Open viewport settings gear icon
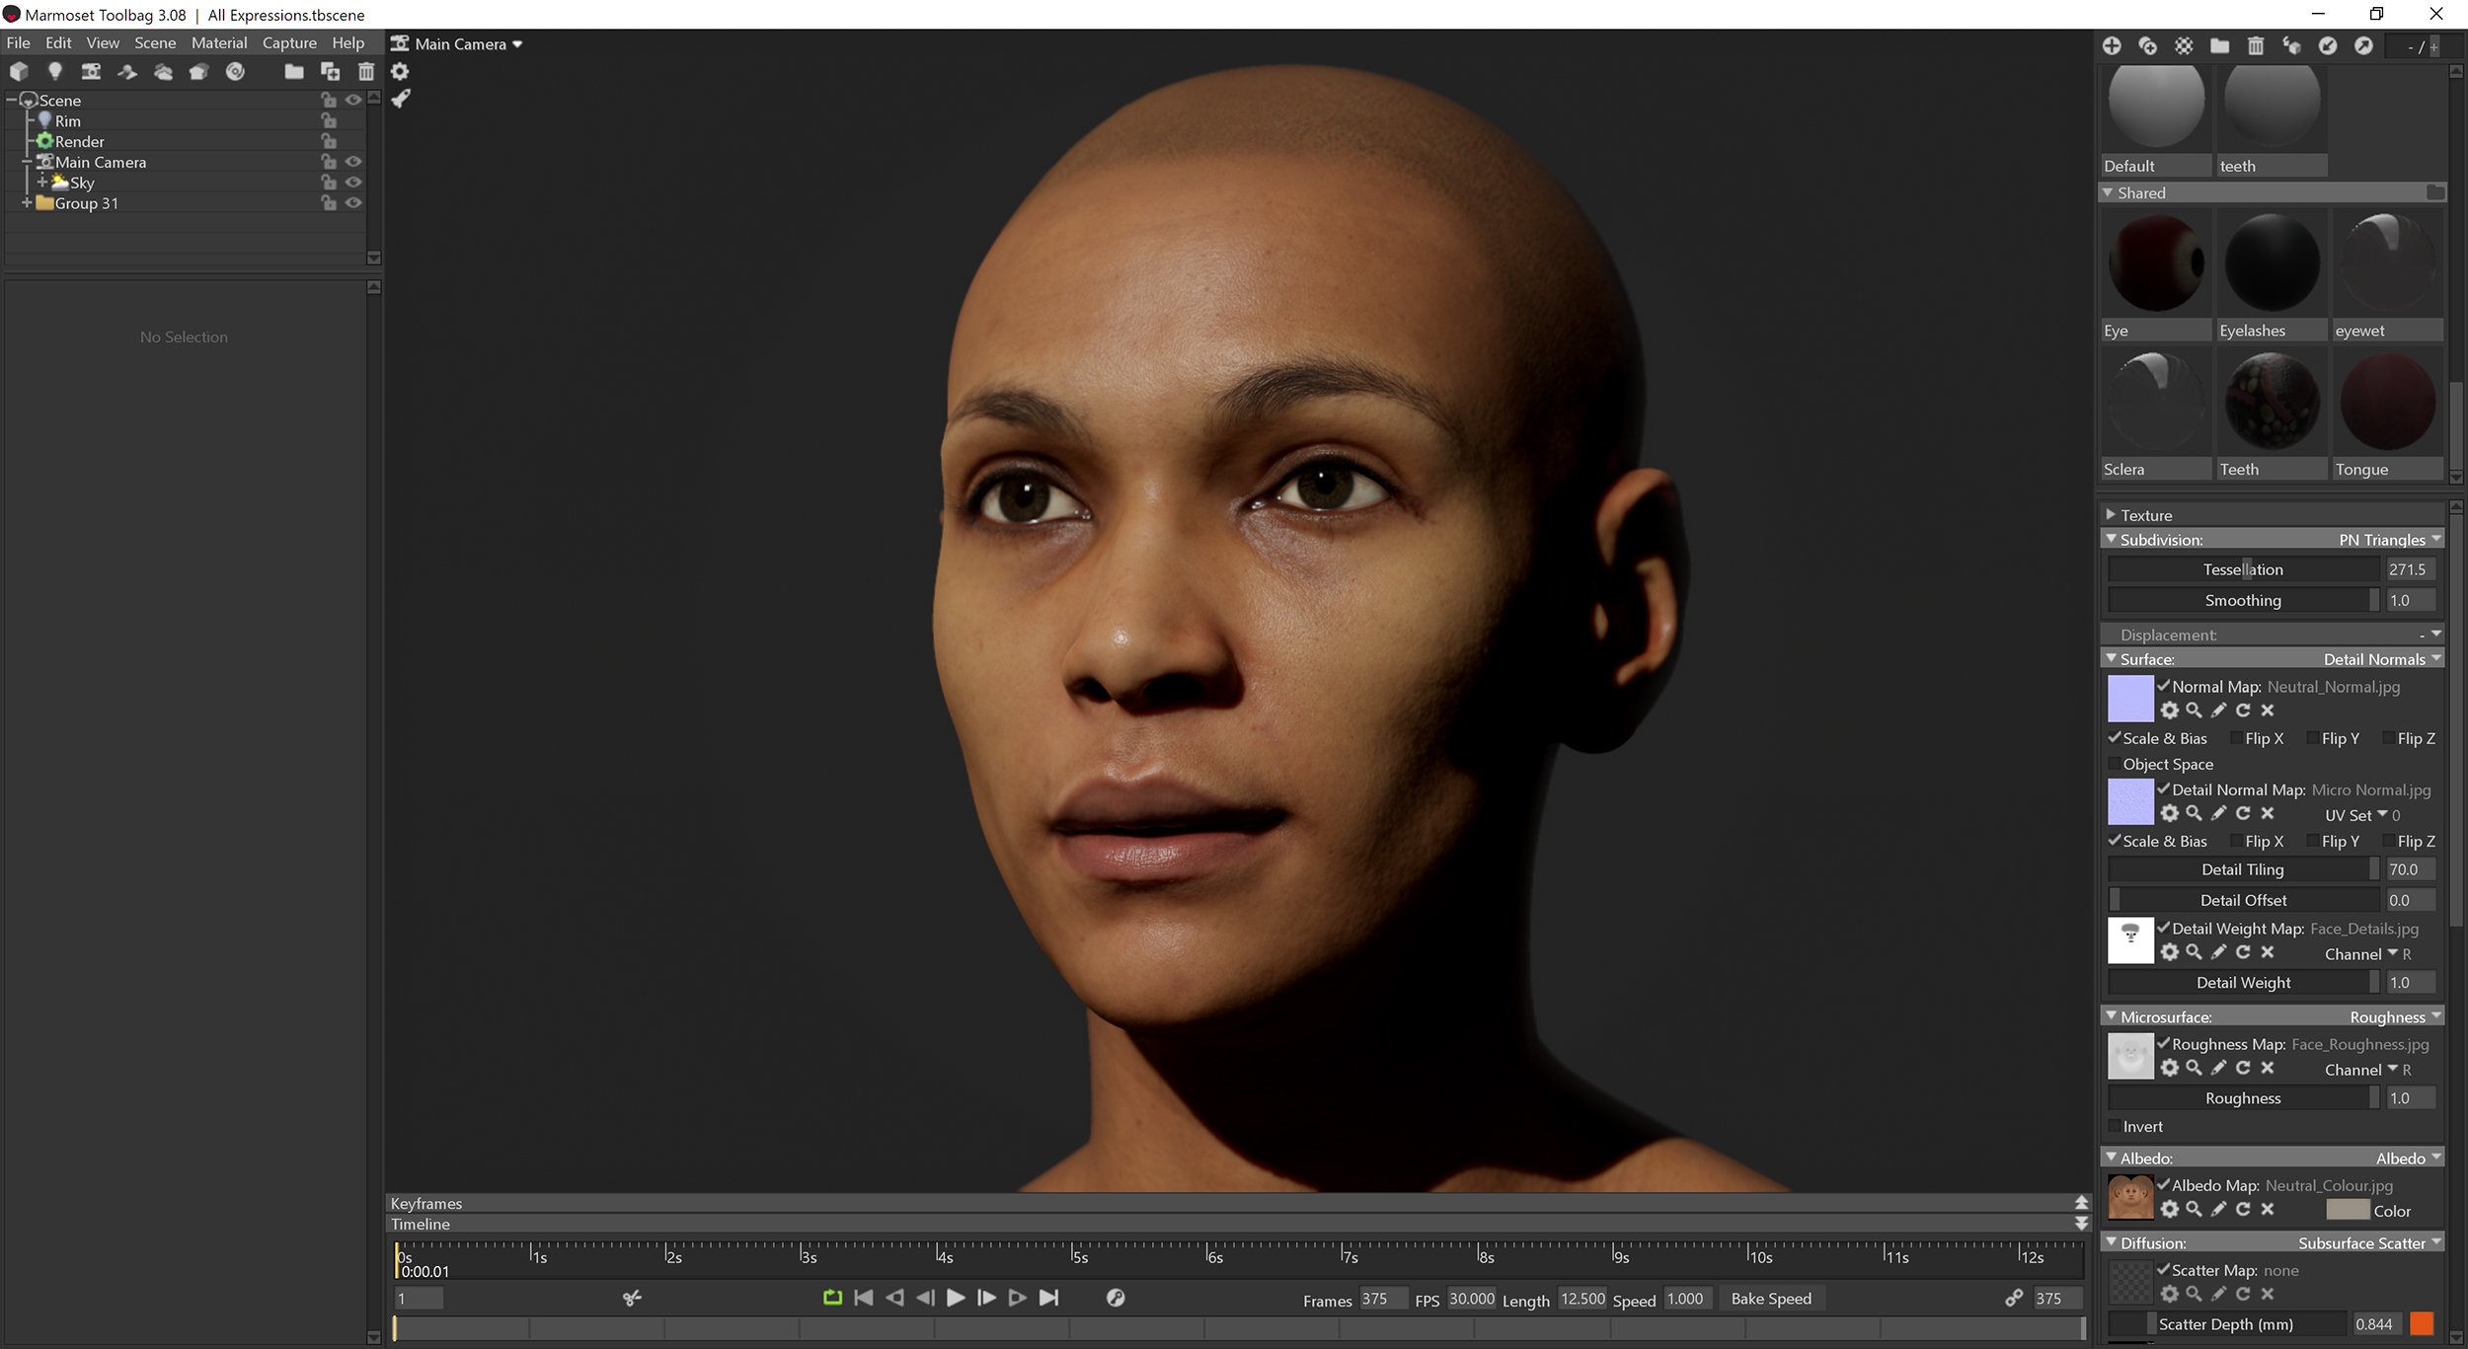This screenshot has width=2468, height=1349. 400,71
